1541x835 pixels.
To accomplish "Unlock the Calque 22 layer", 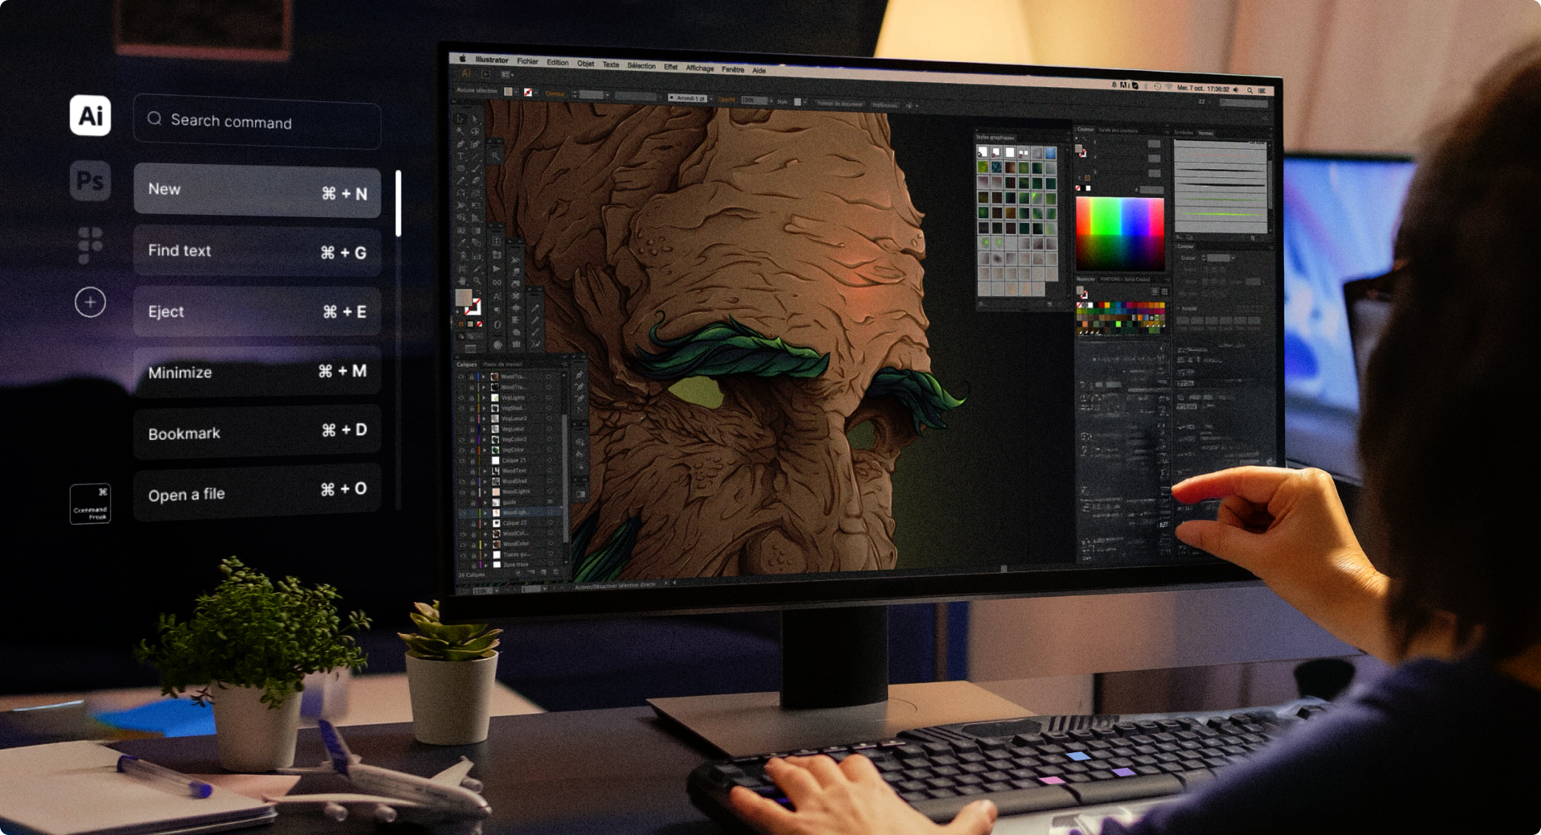I will pos(472,523).
